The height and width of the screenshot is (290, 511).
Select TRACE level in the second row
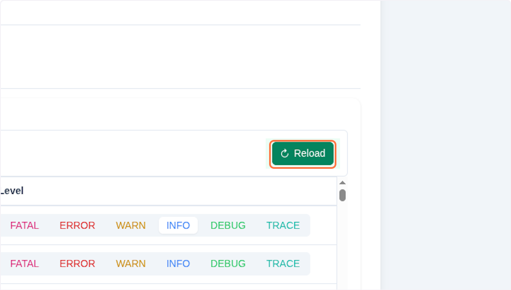click(x=283, y=264)
